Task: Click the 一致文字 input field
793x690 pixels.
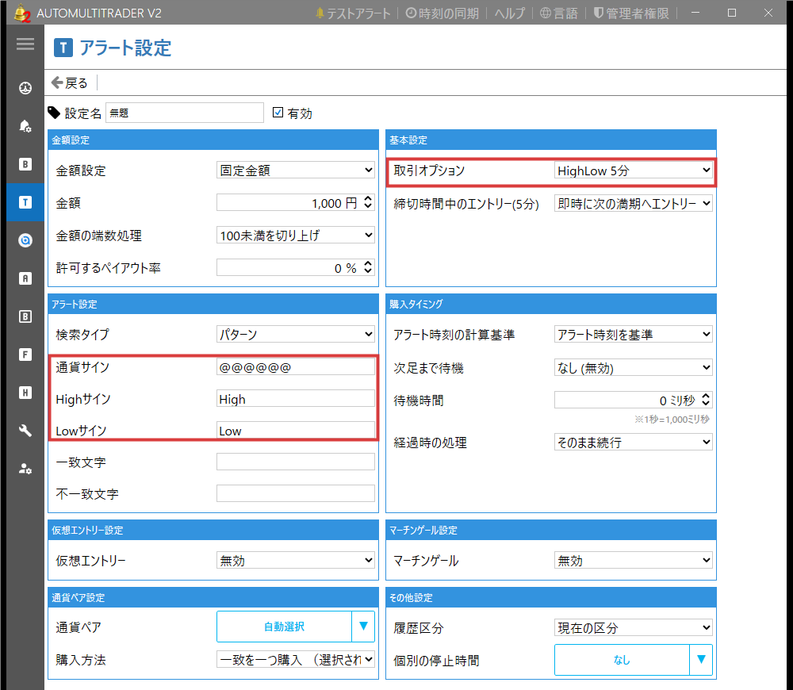Action: click(x=295, y=462)
